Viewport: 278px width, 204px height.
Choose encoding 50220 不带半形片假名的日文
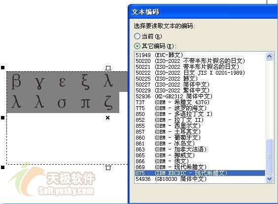200,61
